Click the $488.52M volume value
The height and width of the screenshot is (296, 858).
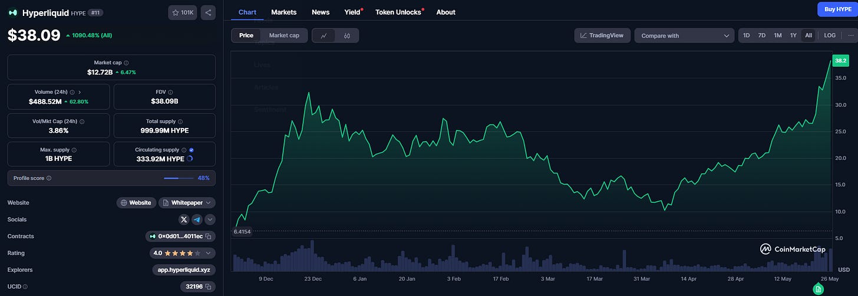(x=45, y=101)
